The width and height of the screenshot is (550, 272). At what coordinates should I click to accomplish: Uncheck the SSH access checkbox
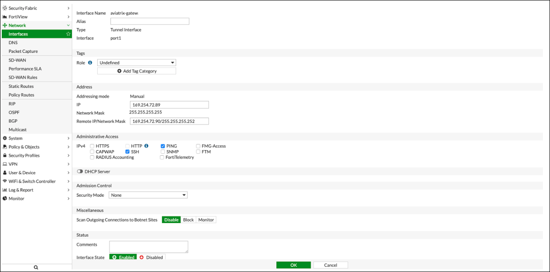(x=128, y=151)
